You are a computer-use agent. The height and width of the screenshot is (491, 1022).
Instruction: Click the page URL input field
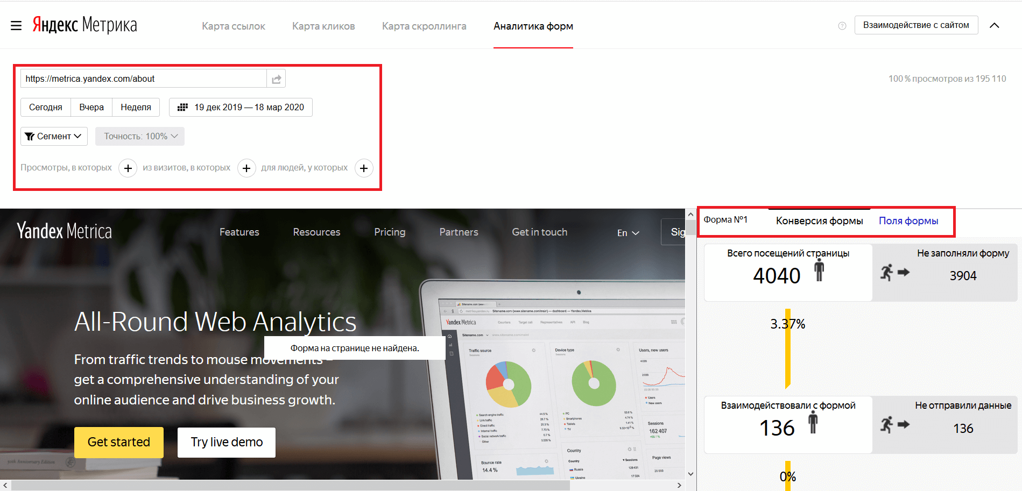coord(143,79)
